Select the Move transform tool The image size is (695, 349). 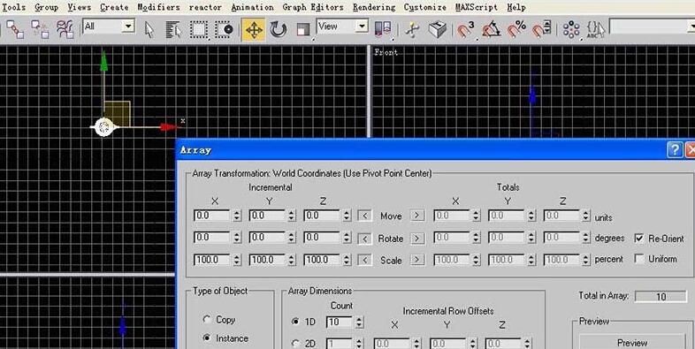(x=254, y=30)
